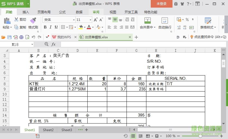This screenshot has width=228, height=139.
Task: Switch to the 插入 (Insert) ribbon tab
Action: pos(26,12)
